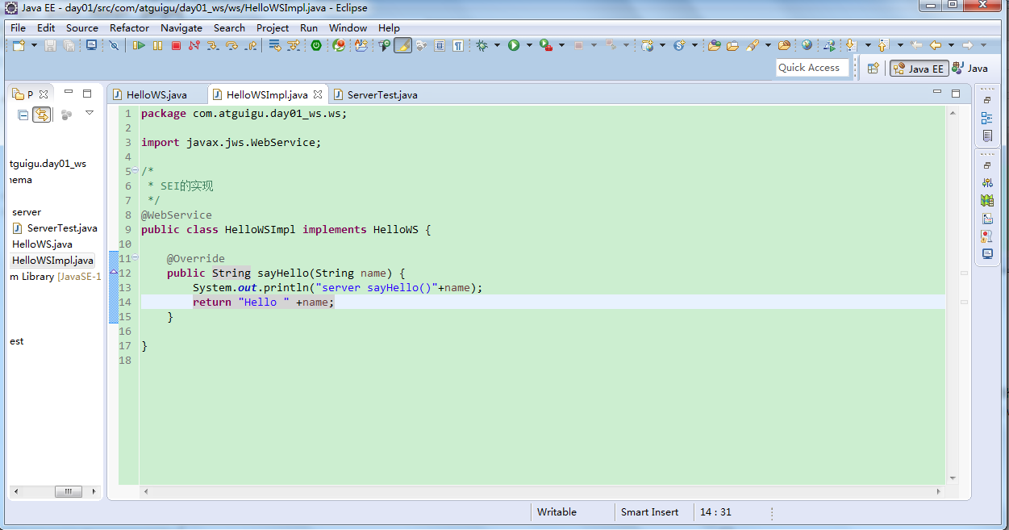Click the Open Perspective icon
This screenshot has width=1009, height=530.
873,69
